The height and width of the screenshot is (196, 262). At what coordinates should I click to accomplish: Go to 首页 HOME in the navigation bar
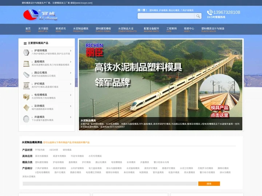coord(28,29)
